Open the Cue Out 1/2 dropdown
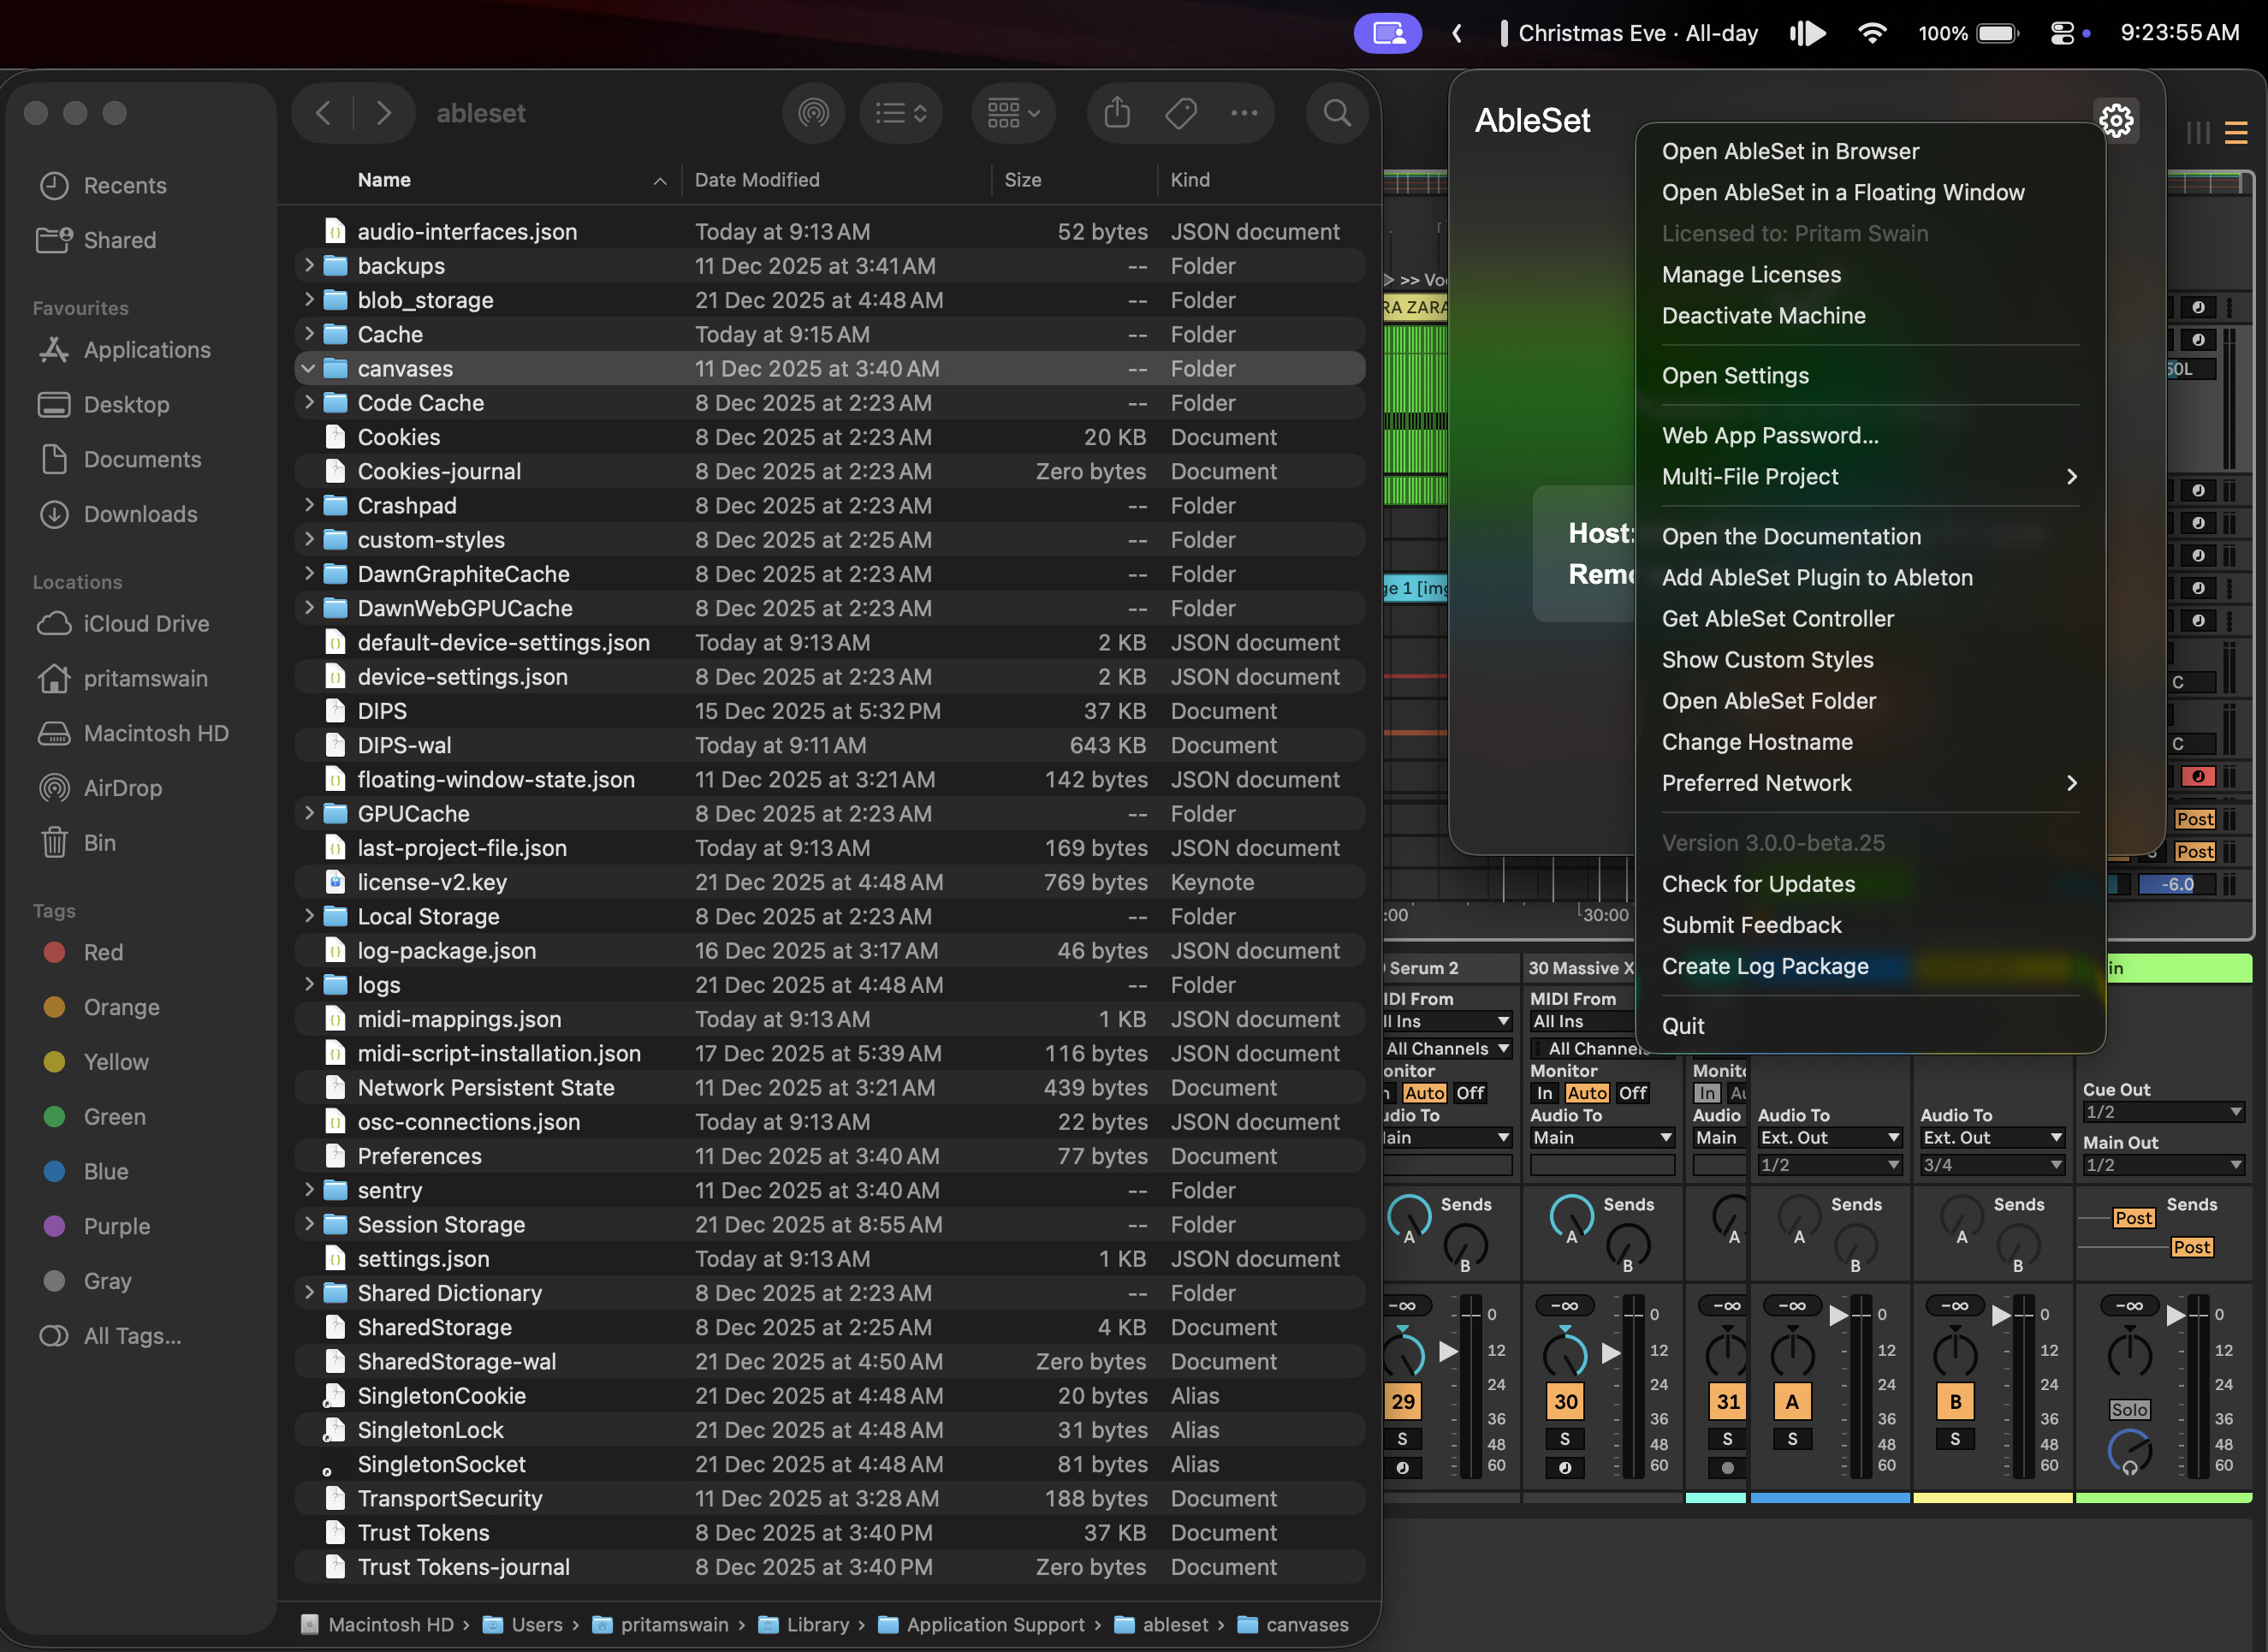Image resolution: width=2268 pixels, height=1652 pixels. pyautogui.click(x=2163, y=1112)
